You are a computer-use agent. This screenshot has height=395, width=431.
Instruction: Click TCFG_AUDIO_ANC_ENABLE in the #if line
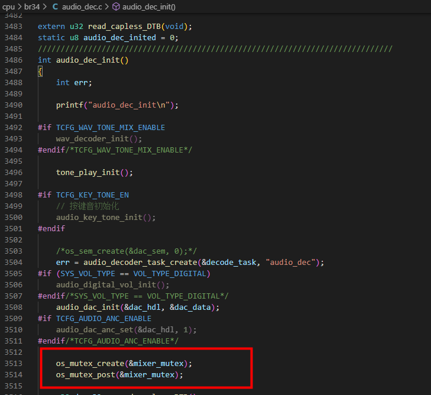click(103, 319)
